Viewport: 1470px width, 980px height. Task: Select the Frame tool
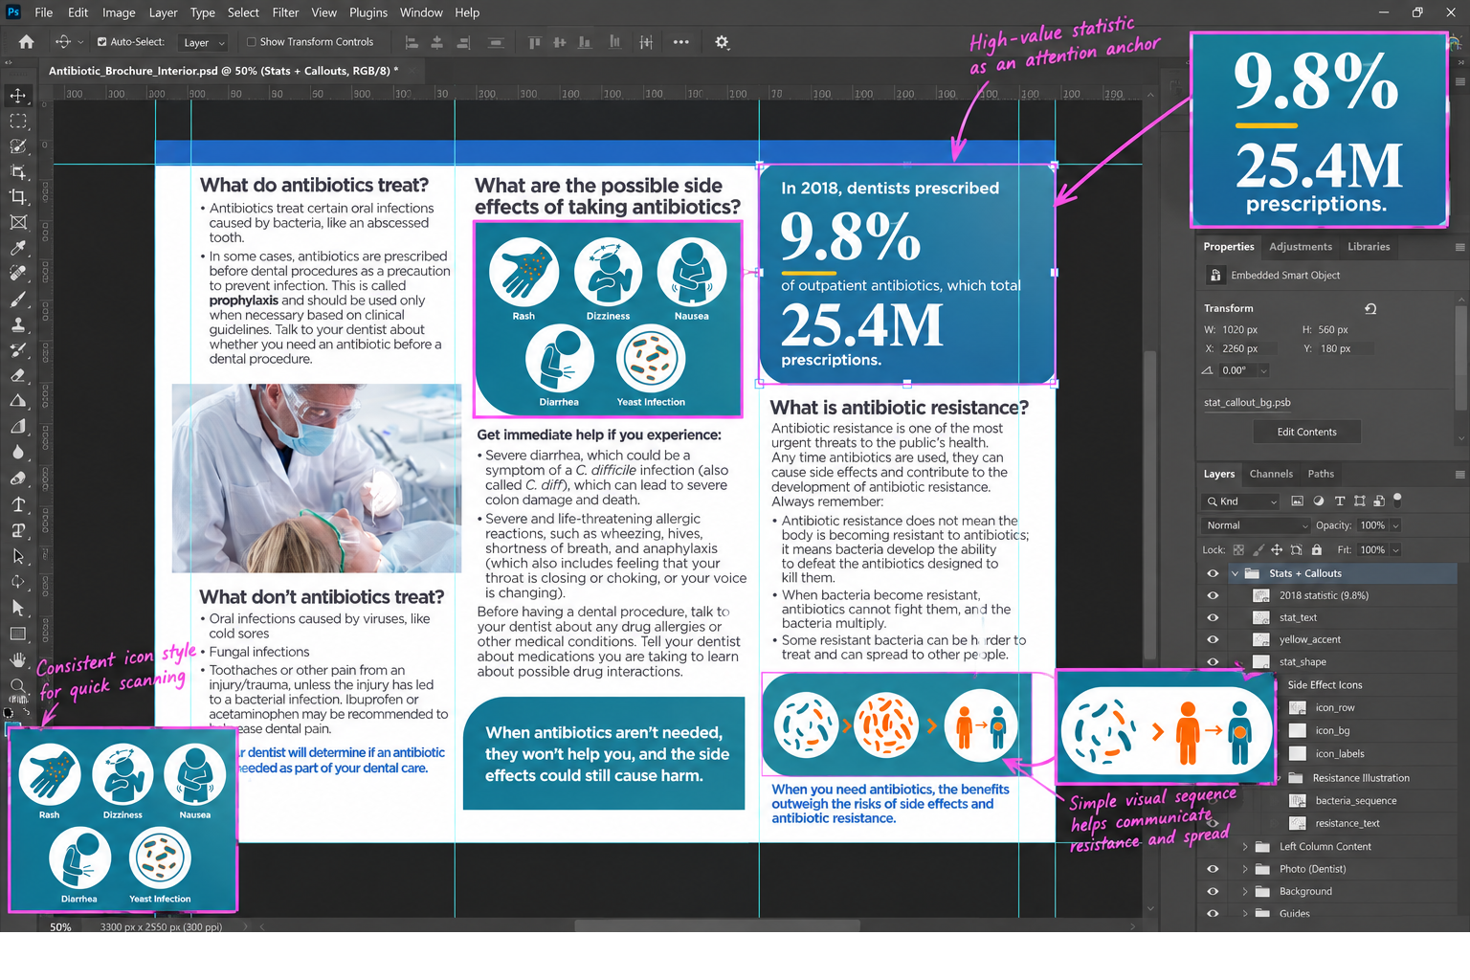pyautogui.click(x=18, y=222)
